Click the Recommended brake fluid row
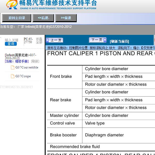The image size is (155, 155). [101, 147]
